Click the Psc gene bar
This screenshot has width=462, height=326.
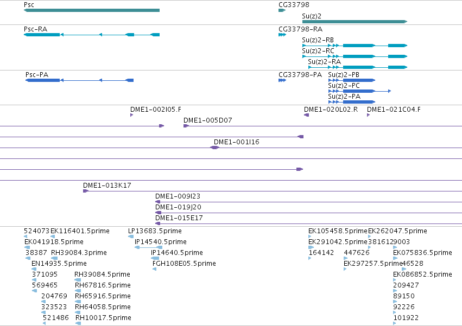tap(92, 10)
